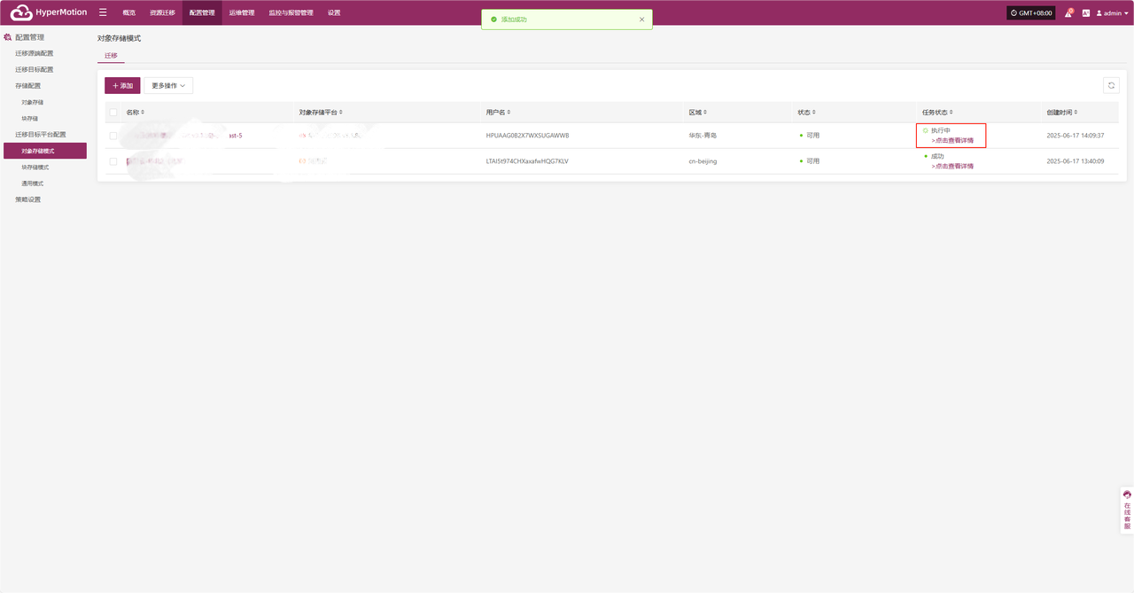Screen dimensions: 1134x593
Task: Open the 在线客服 online support widget
Action: [1127, 510]
